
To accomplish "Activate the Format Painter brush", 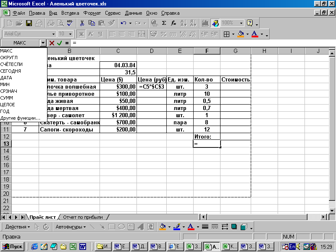I will tap(111, 23).
